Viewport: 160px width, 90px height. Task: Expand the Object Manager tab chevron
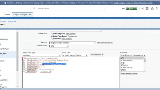tap(30, 14)
